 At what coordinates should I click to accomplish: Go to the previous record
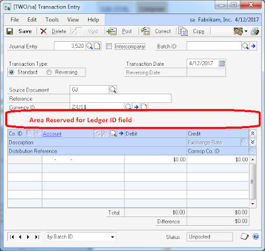click(21, 237)
